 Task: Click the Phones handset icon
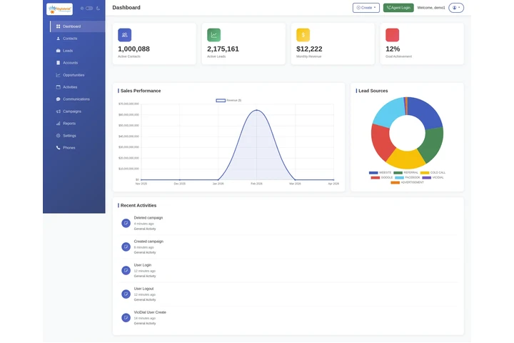click(58, 148)
